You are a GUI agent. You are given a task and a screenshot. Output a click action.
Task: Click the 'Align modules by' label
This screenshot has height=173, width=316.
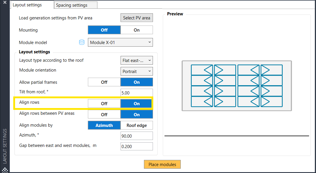[x=36, y=125]
